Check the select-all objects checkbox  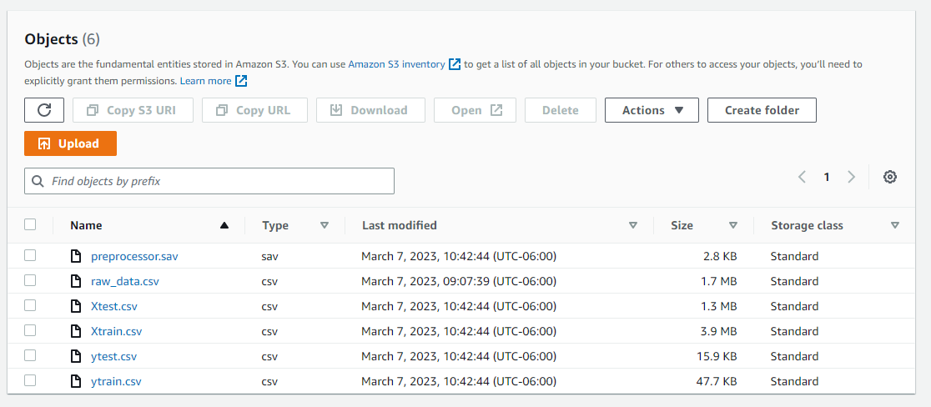31,224
